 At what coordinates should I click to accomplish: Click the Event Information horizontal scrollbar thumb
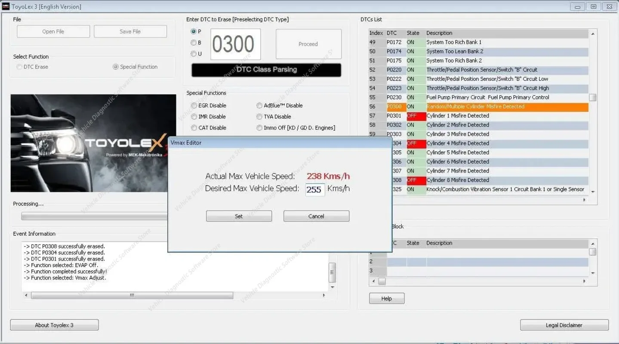coord(132,295)
